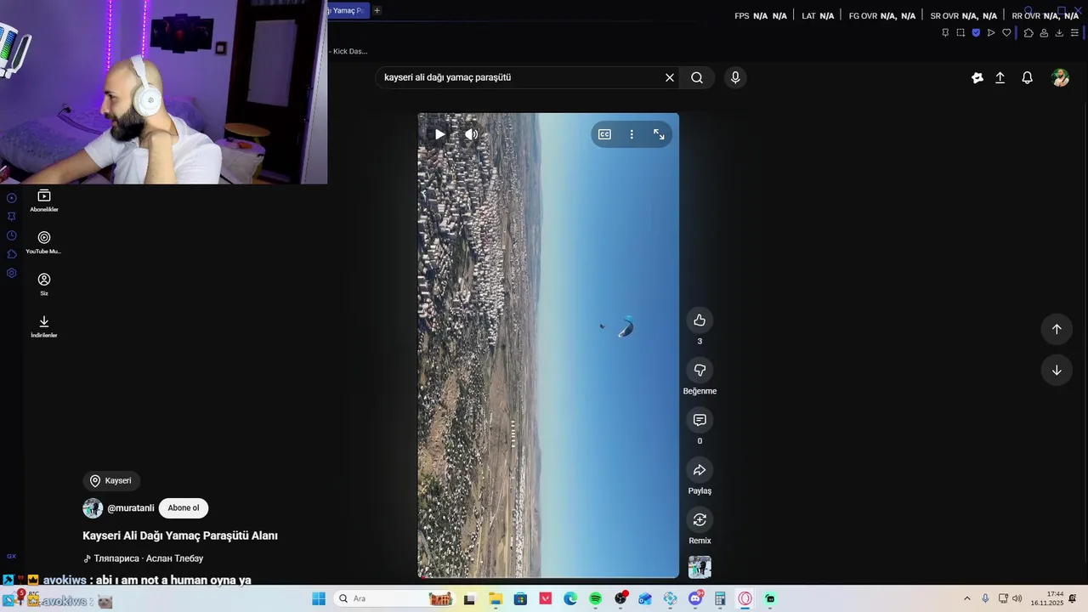Go to Siz in YouTube sidebar

coord(44,285)
